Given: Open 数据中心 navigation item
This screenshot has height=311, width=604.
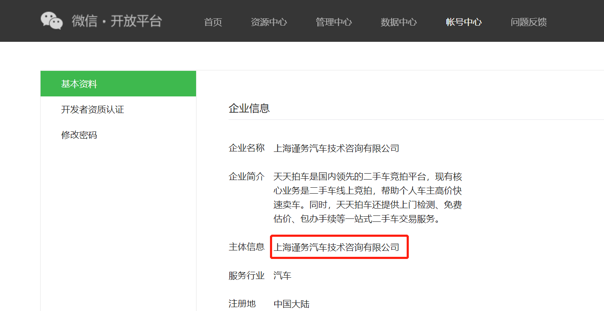Looking at the screenshot, I should (x=399, y=22).
